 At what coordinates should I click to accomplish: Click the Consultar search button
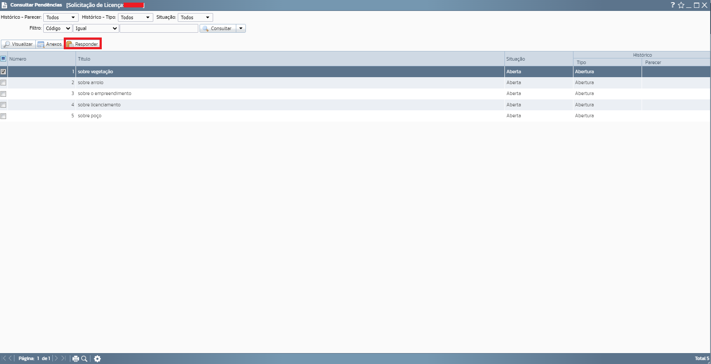coord(217,28)
